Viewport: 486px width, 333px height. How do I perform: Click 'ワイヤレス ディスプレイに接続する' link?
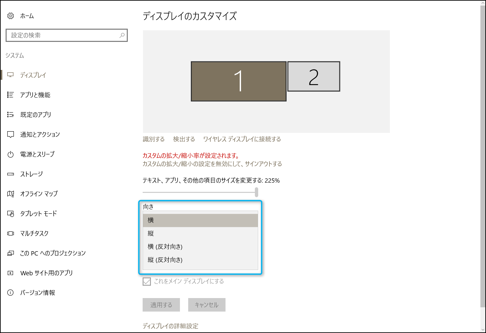[x=242, y=139]
